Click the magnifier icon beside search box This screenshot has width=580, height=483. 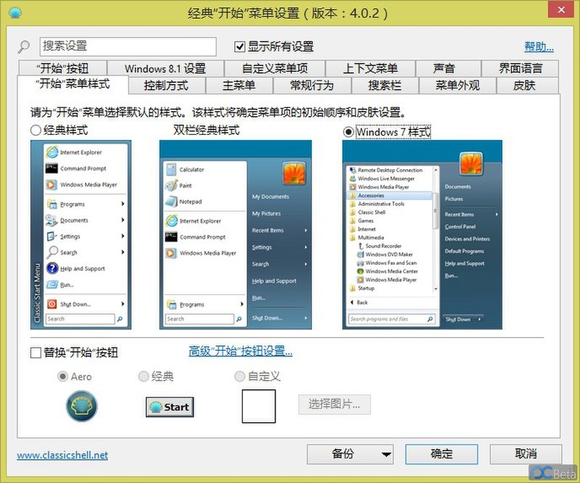pos(23,46)
